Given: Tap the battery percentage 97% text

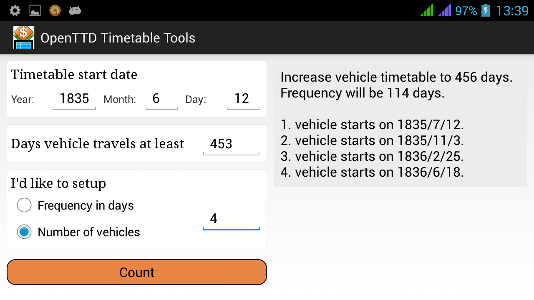Looking at the screenshot, I should click(x=466, y=10).
